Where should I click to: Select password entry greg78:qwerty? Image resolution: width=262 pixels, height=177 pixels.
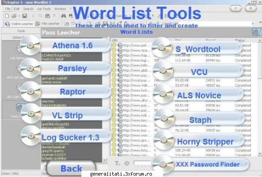(x=53, y=151)
